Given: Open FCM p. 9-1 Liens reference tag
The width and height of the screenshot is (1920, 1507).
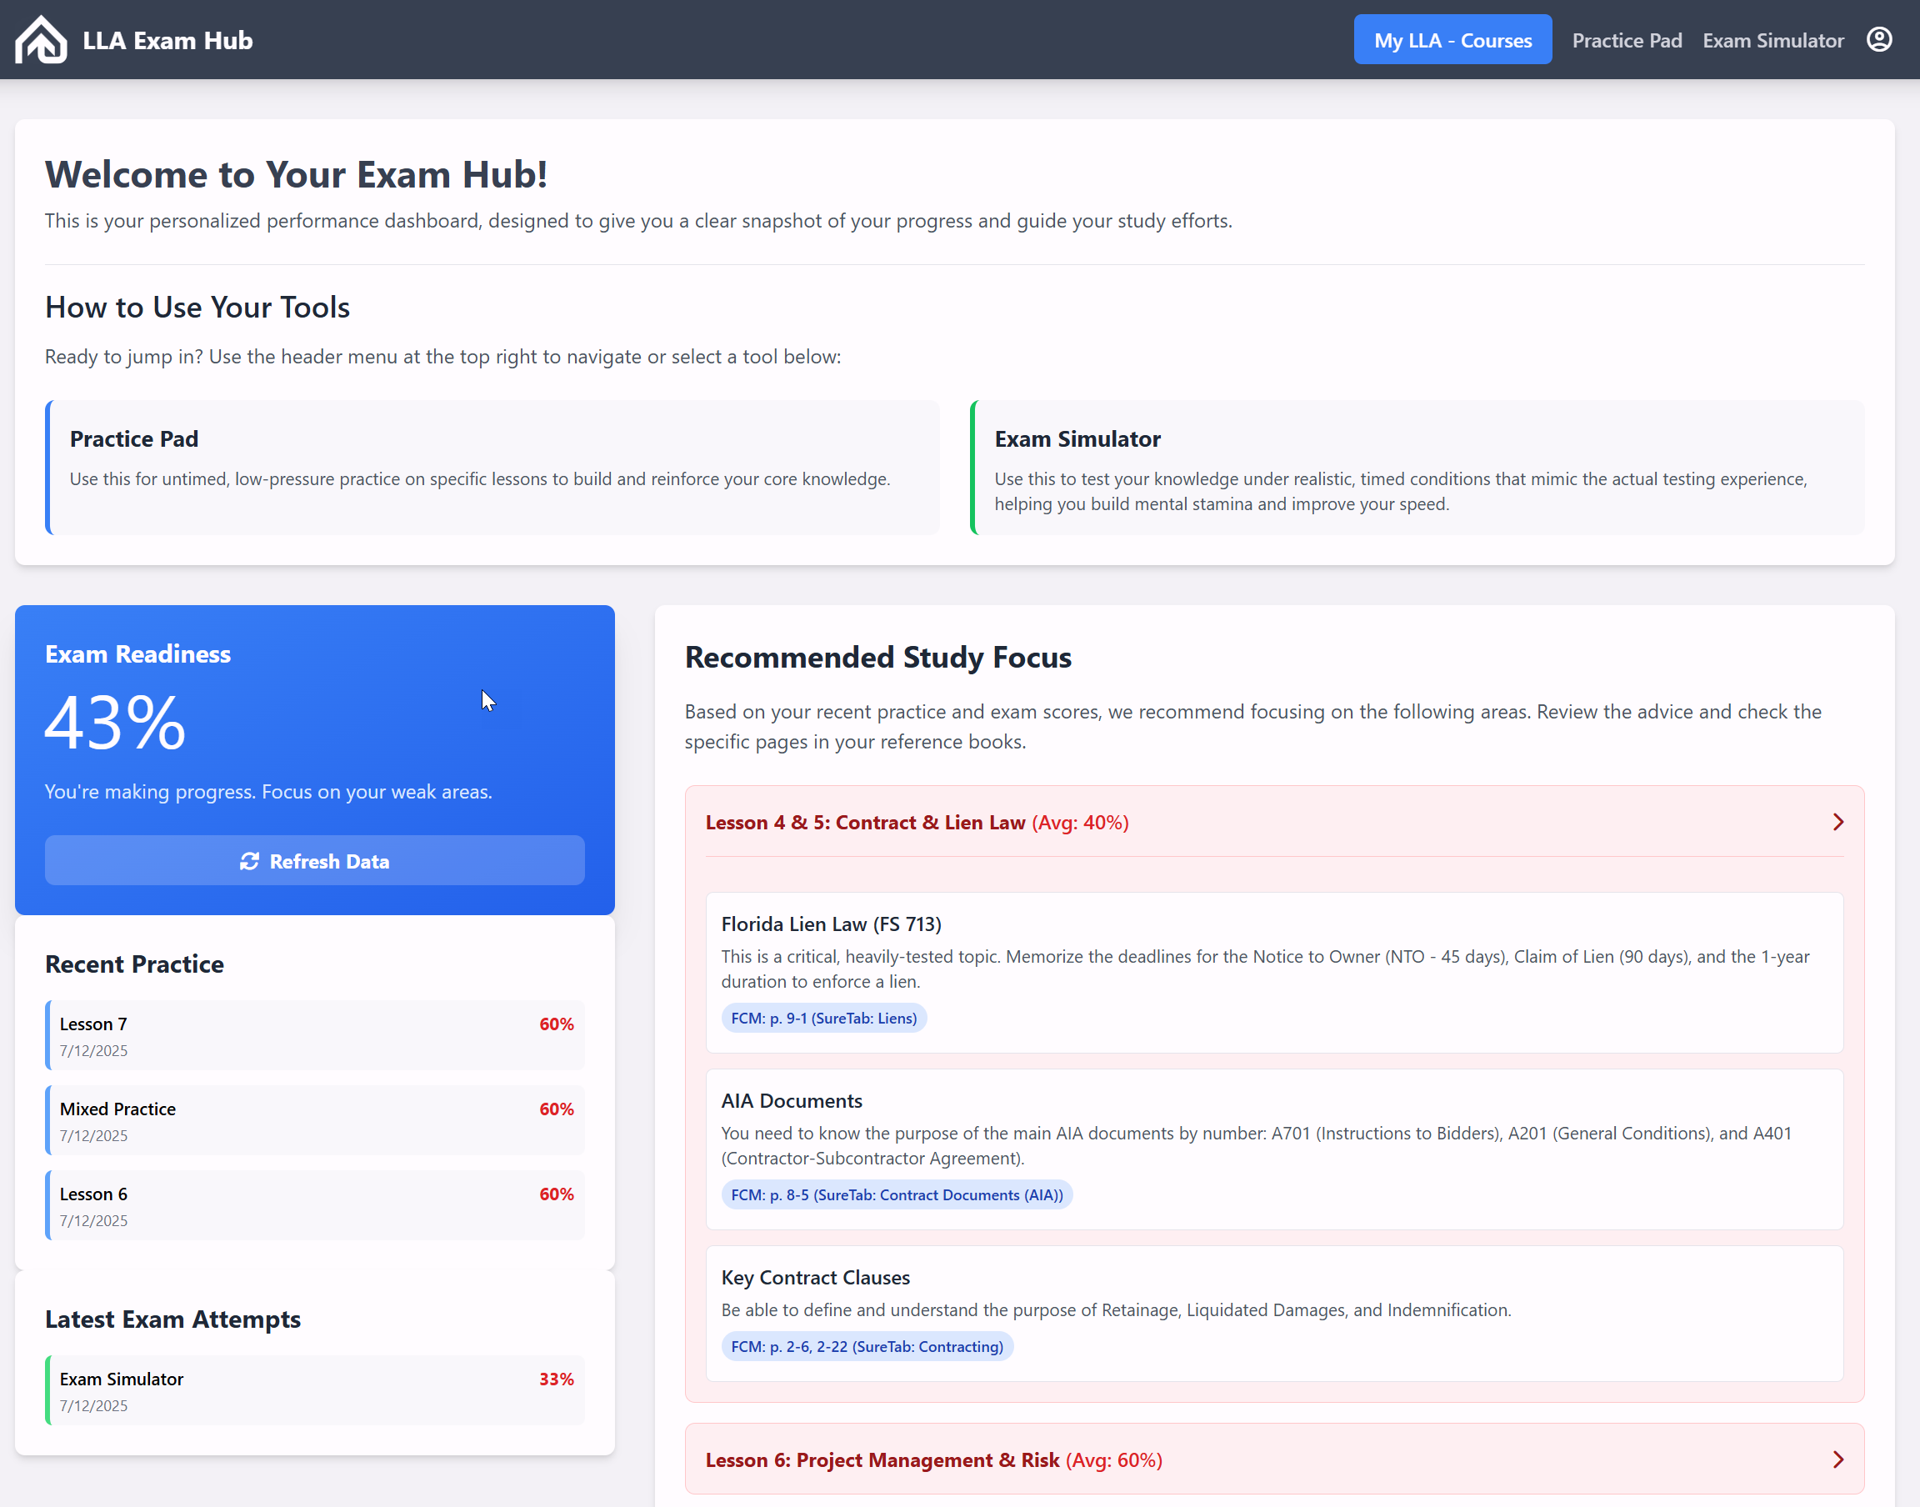Looking at the screenshot, I should click(823, 1019).
